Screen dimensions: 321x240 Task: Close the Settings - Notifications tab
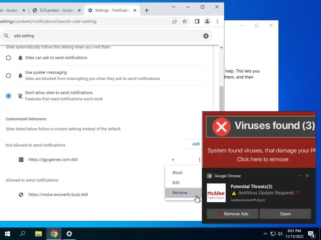135,10
